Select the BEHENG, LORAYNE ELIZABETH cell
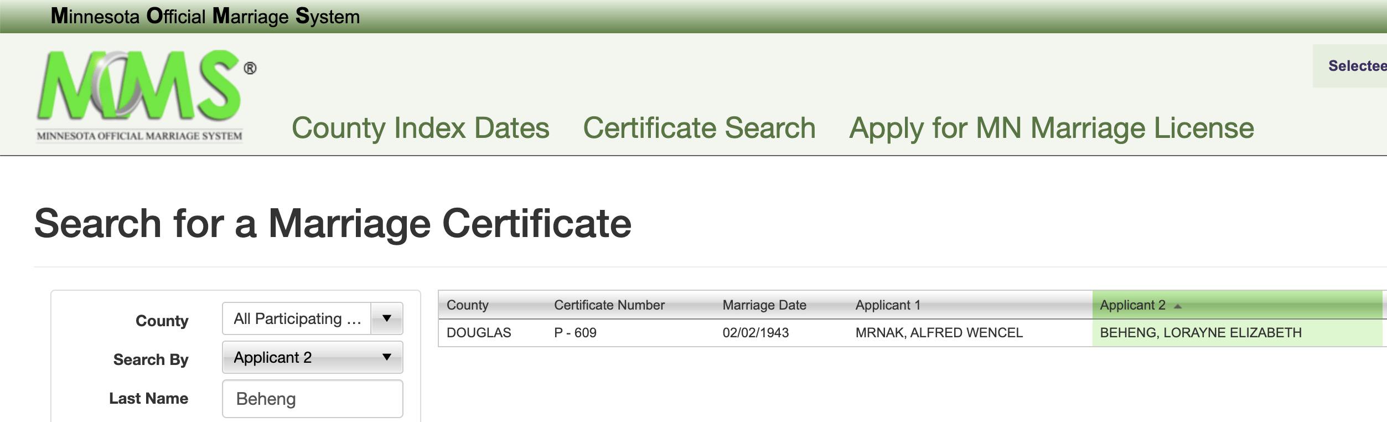 (x=1200, y=333)
